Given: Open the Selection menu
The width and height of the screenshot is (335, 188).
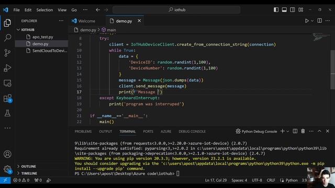Looking at the screenshot, I should tap(44, 10).
